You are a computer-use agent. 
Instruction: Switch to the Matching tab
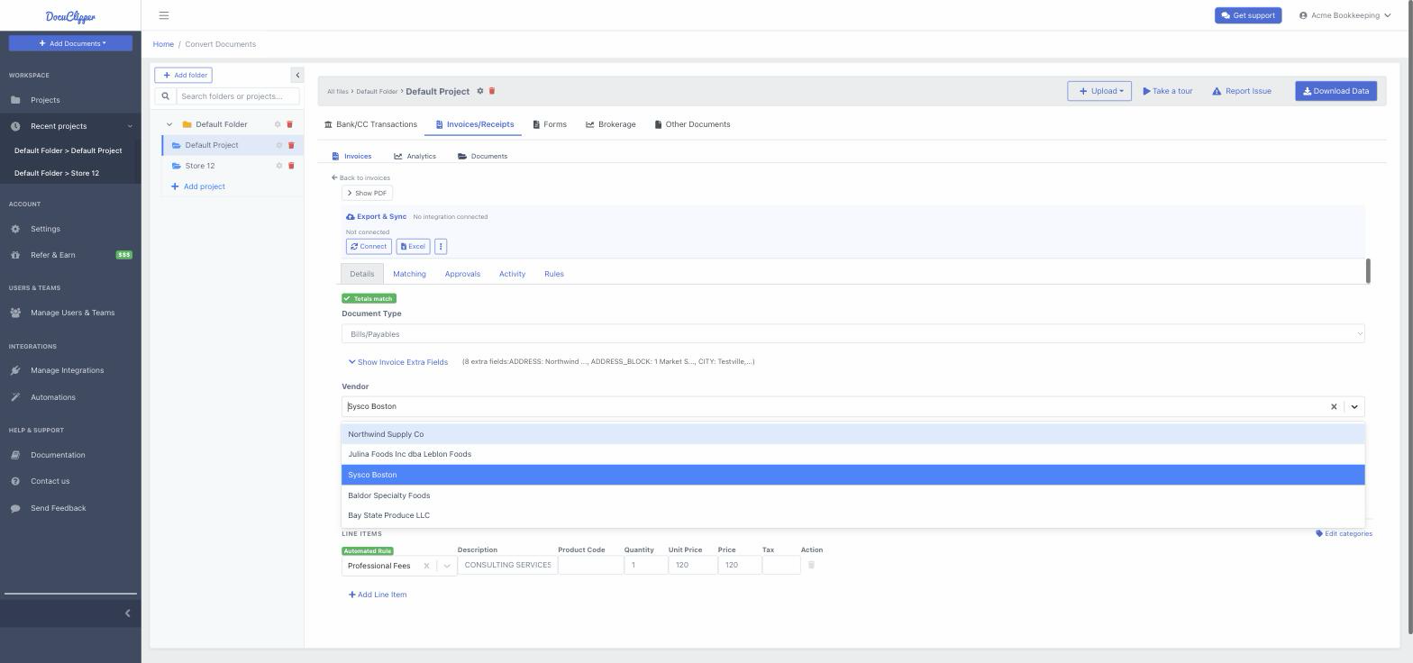click(409, 274)
